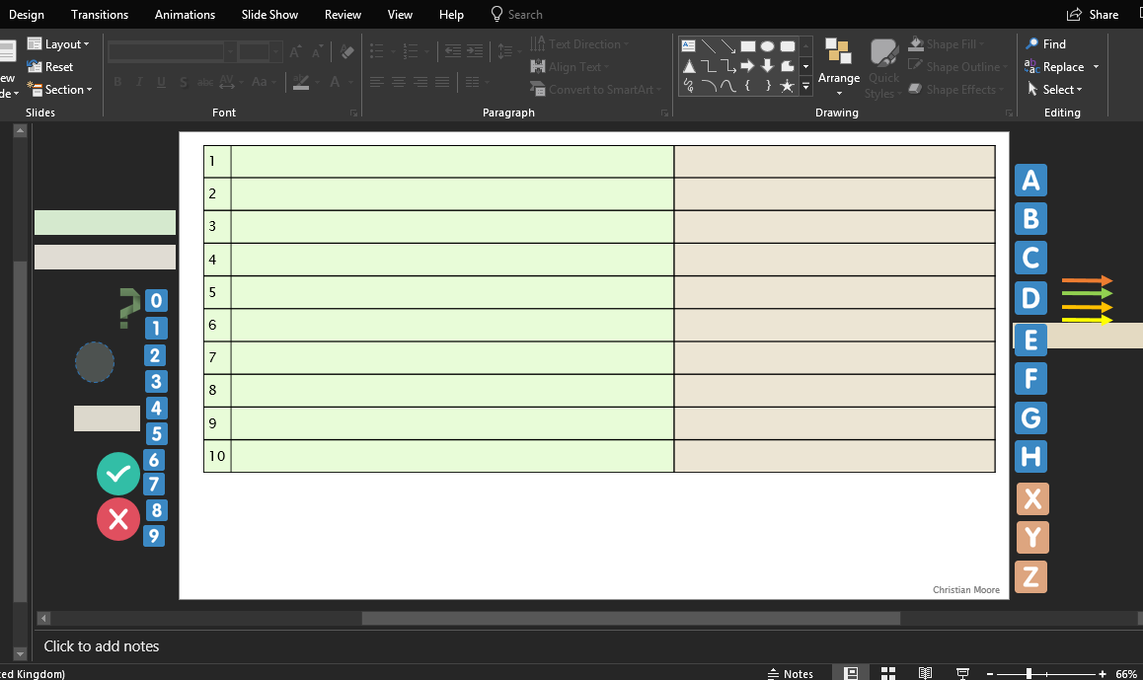The width and height of the screenshot is (1143, 680).
Task: Click Replace in Editing group
Action: (1055, 67)
